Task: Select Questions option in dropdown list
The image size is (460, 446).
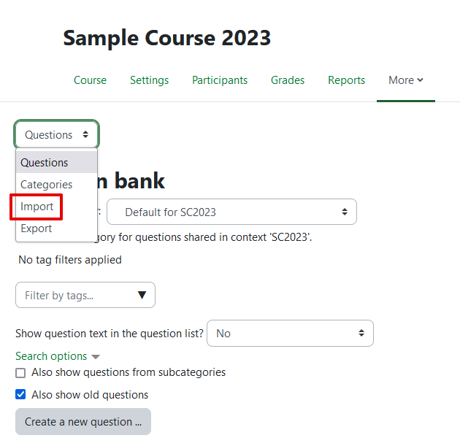Action: coord(45,163)
